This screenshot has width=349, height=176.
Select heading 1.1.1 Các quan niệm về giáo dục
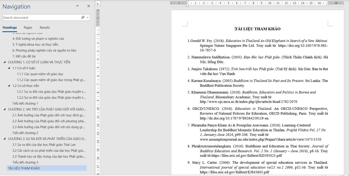click(x=40, y=74)
